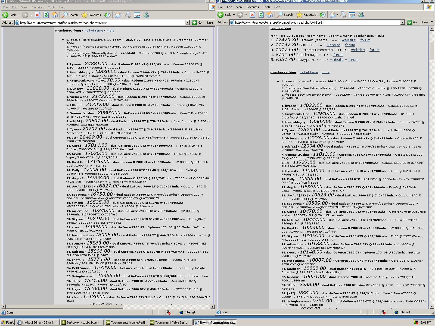Click Stop icon in right 3DMark06 window

pos(253,15)
